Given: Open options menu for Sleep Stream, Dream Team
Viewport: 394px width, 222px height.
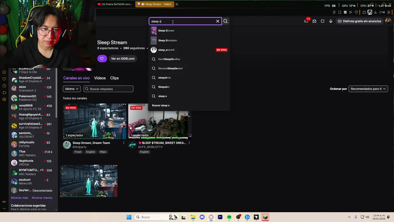Looking at the screenshot, I should click(124, 143).
